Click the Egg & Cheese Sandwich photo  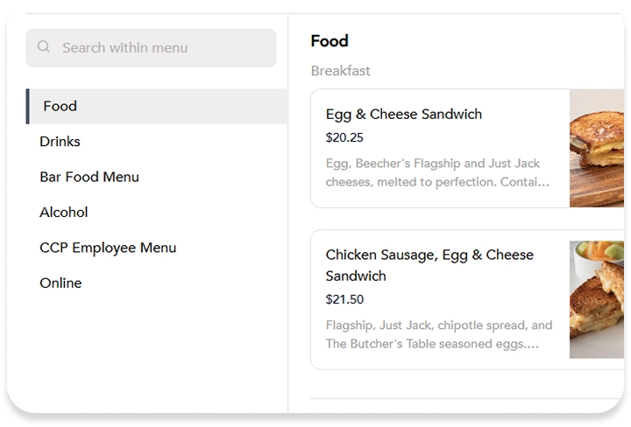tap(597, 148)
